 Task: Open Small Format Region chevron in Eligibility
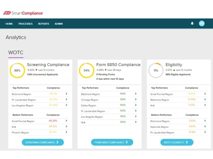[x=205, y=94]
